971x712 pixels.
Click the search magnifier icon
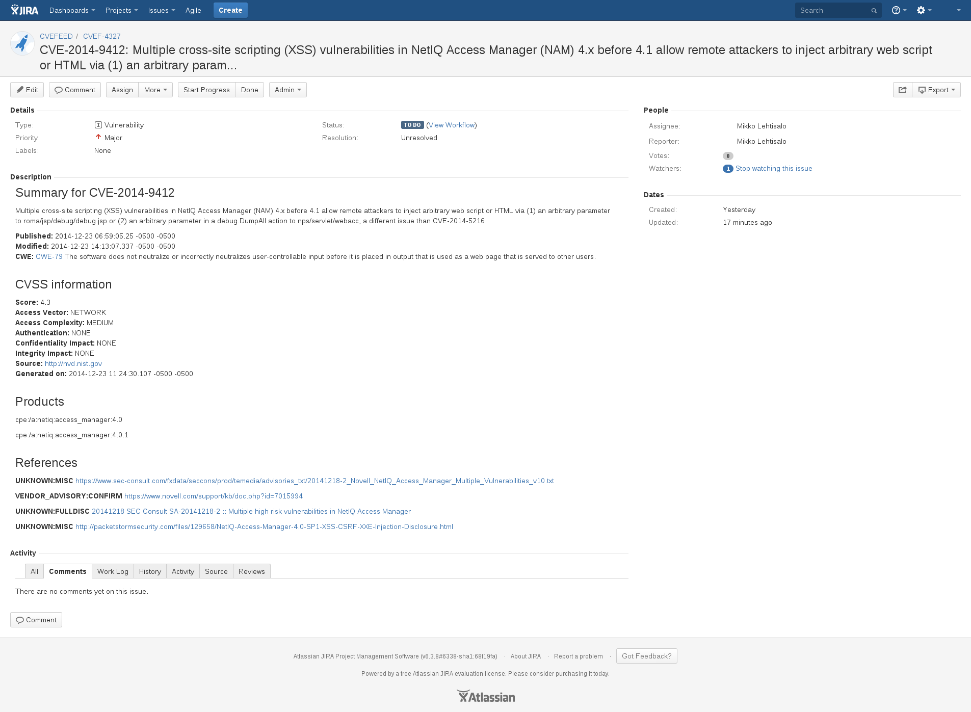(874, 11)
